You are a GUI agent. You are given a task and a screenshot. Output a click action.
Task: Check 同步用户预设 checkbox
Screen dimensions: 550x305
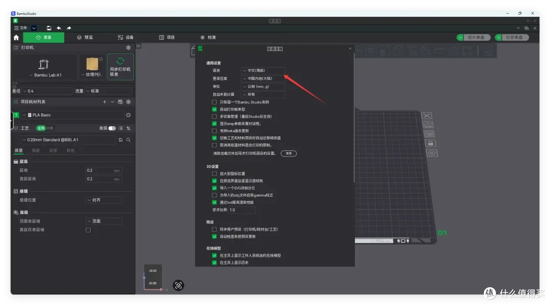point(214,229)
